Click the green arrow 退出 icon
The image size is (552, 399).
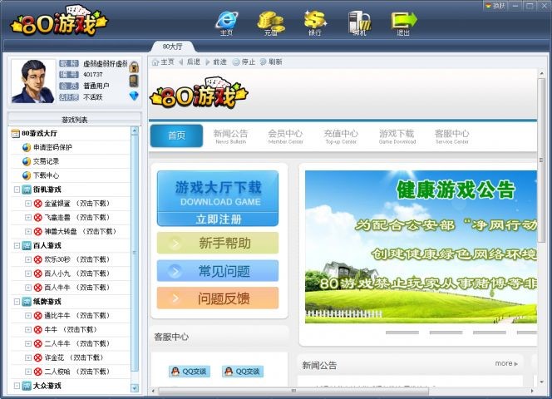pyautogui.click(x=403, y=23)
